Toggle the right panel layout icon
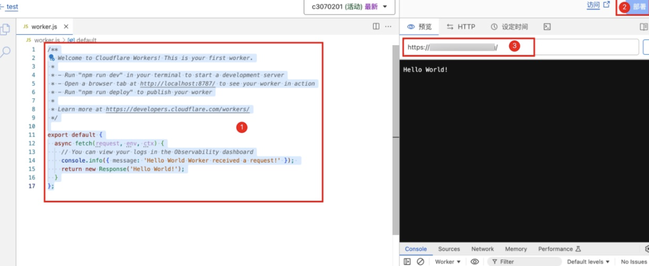Screen dimensions: 649x266 click(x=643, y=27)
